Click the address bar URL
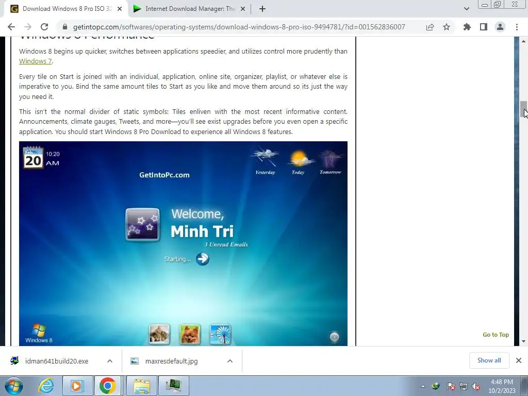Screen dimensions: 528x396 click(x=239, y=27)
